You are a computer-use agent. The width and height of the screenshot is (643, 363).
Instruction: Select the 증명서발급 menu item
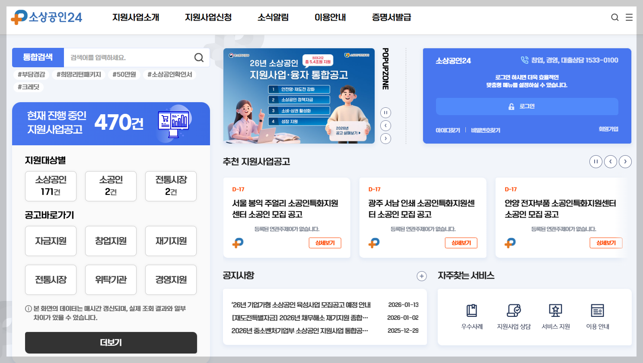click(391, 17)
